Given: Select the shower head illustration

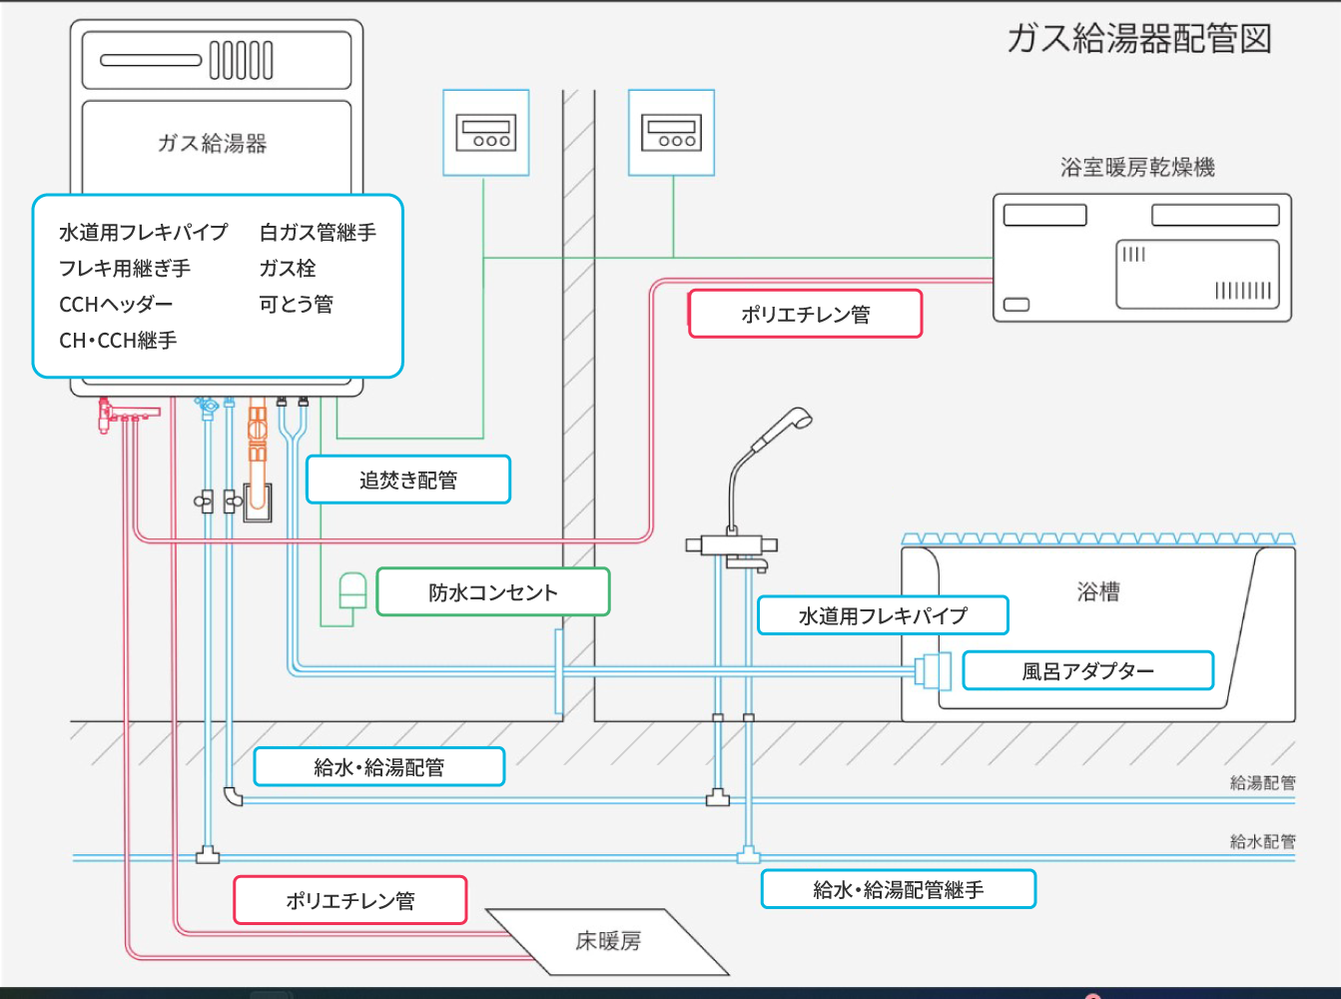Looking at the screenshot, I should tap(784, 424).
